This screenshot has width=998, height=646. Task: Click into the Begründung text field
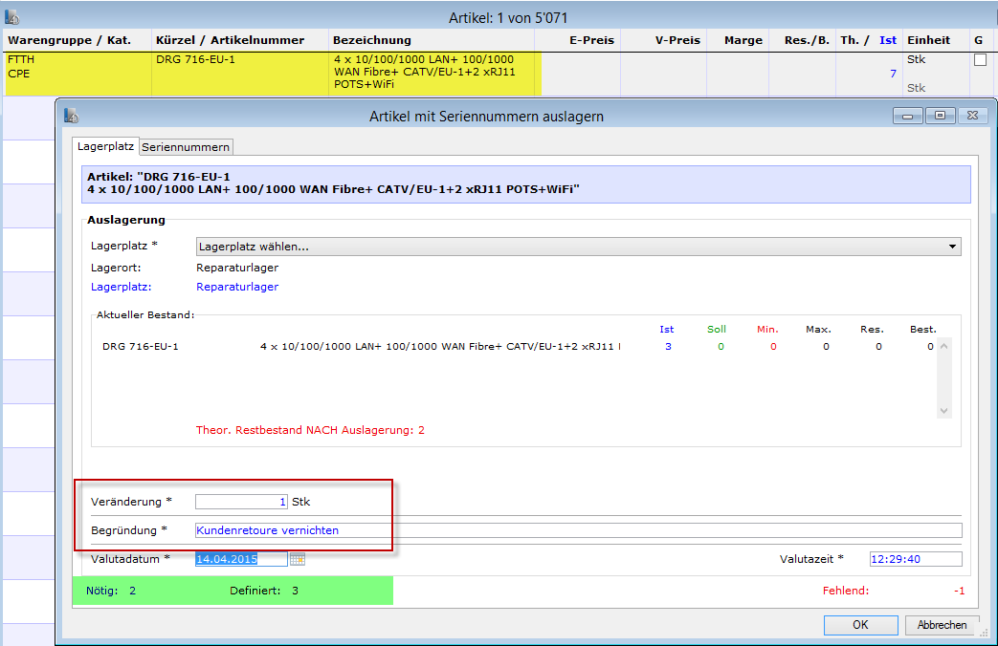click(578, 530)
